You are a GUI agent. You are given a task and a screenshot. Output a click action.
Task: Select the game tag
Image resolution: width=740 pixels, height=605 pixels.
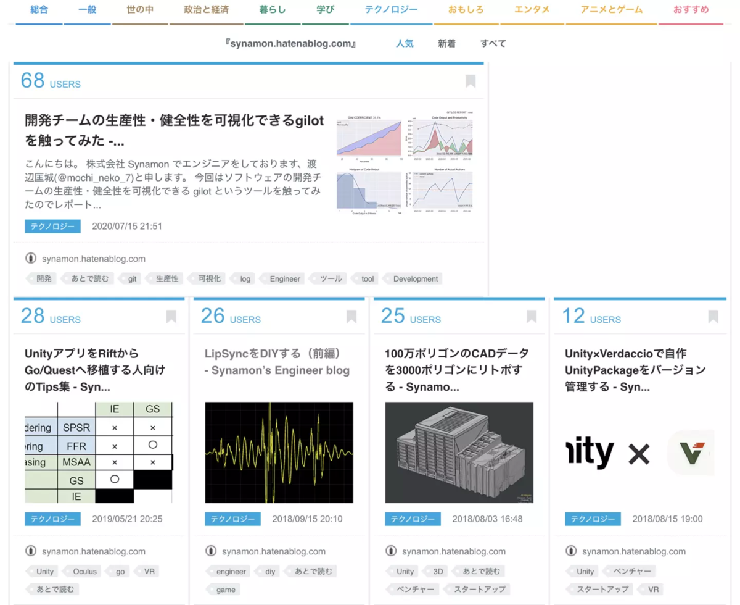223,589
